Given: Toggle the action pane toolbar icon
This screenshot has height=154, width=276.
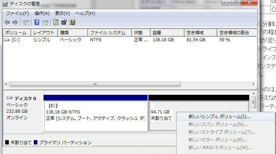Looking at the screenshot, I should 45,23.
